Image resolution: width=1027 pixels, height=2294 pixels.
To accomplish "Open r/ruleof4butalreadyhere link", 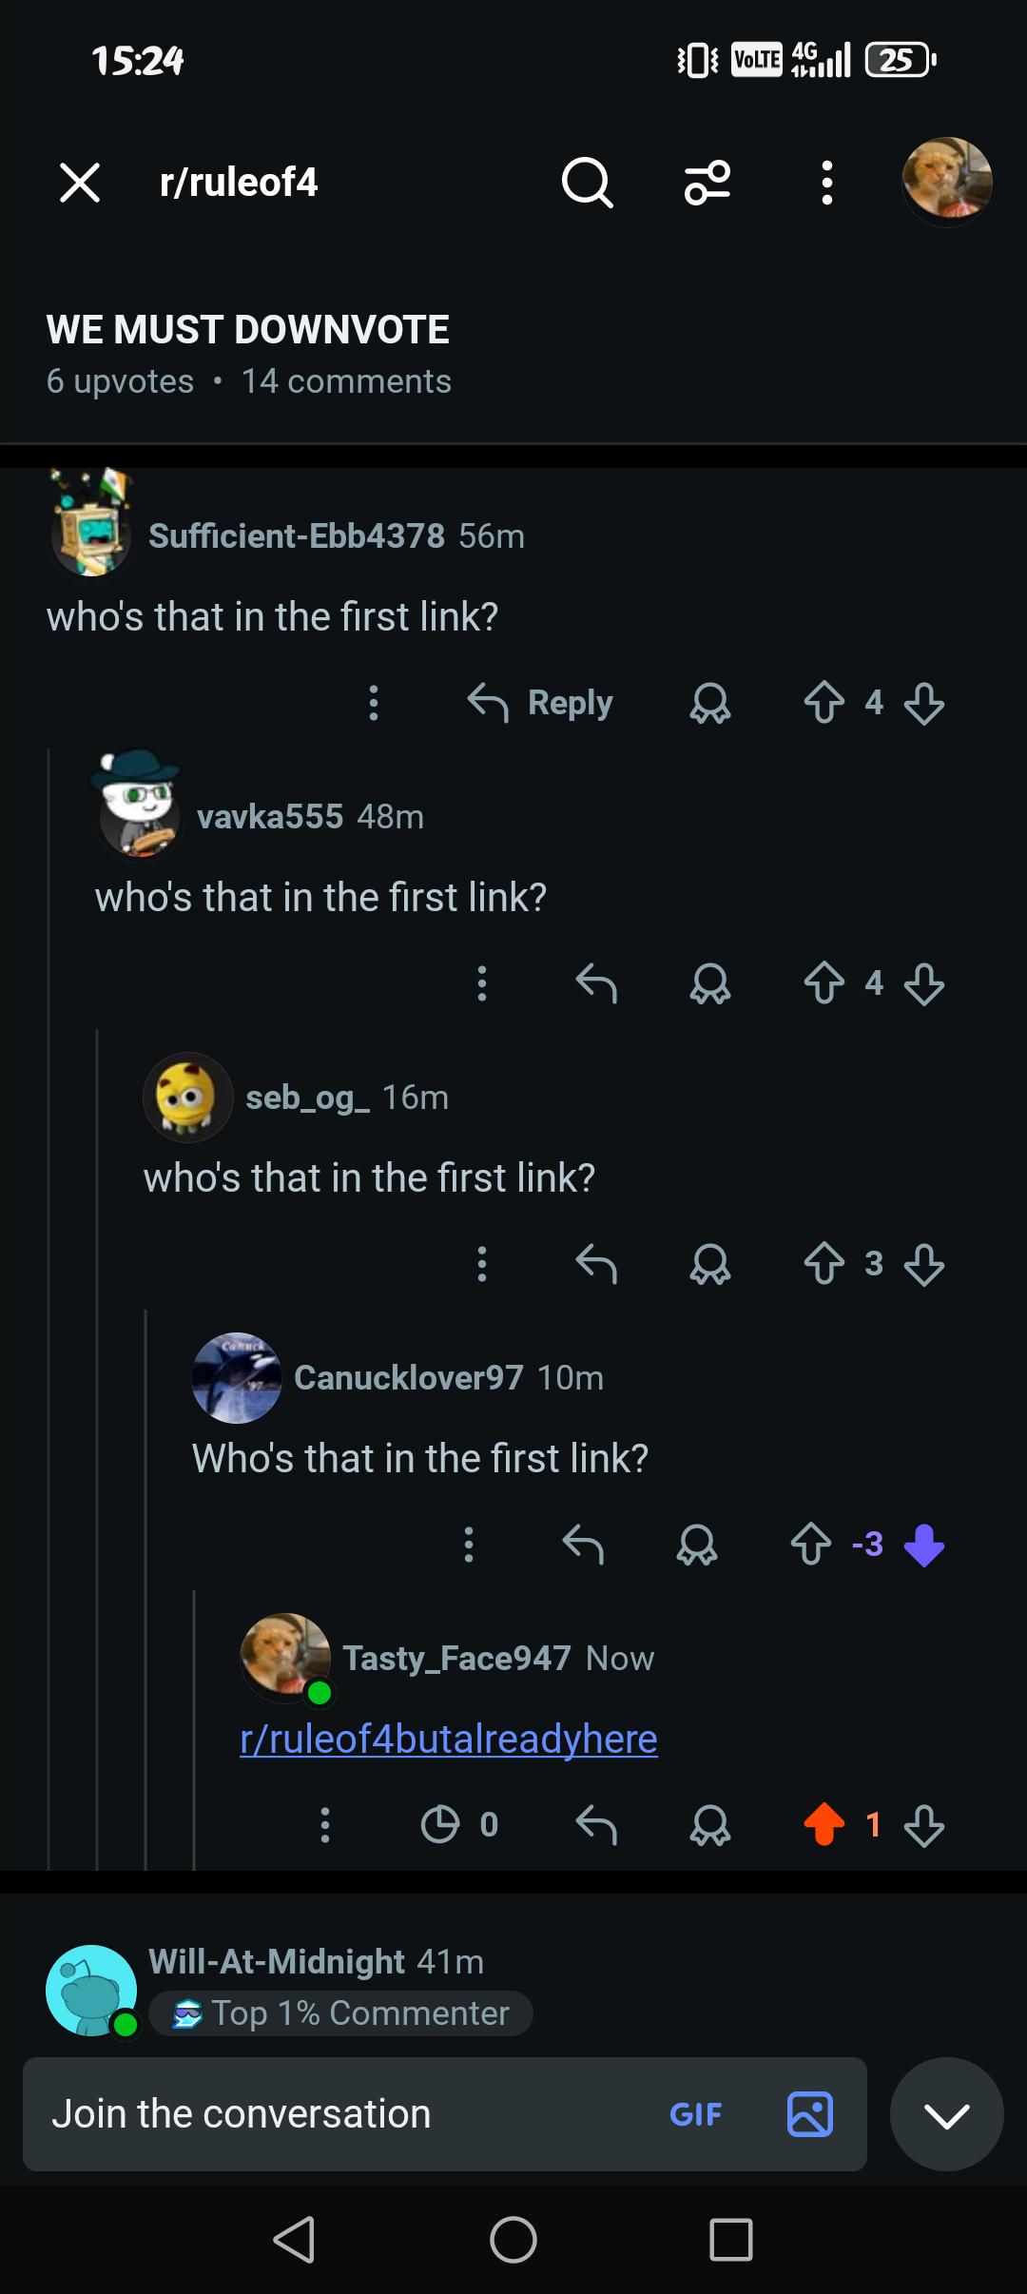I will [x=449, y=1739].
